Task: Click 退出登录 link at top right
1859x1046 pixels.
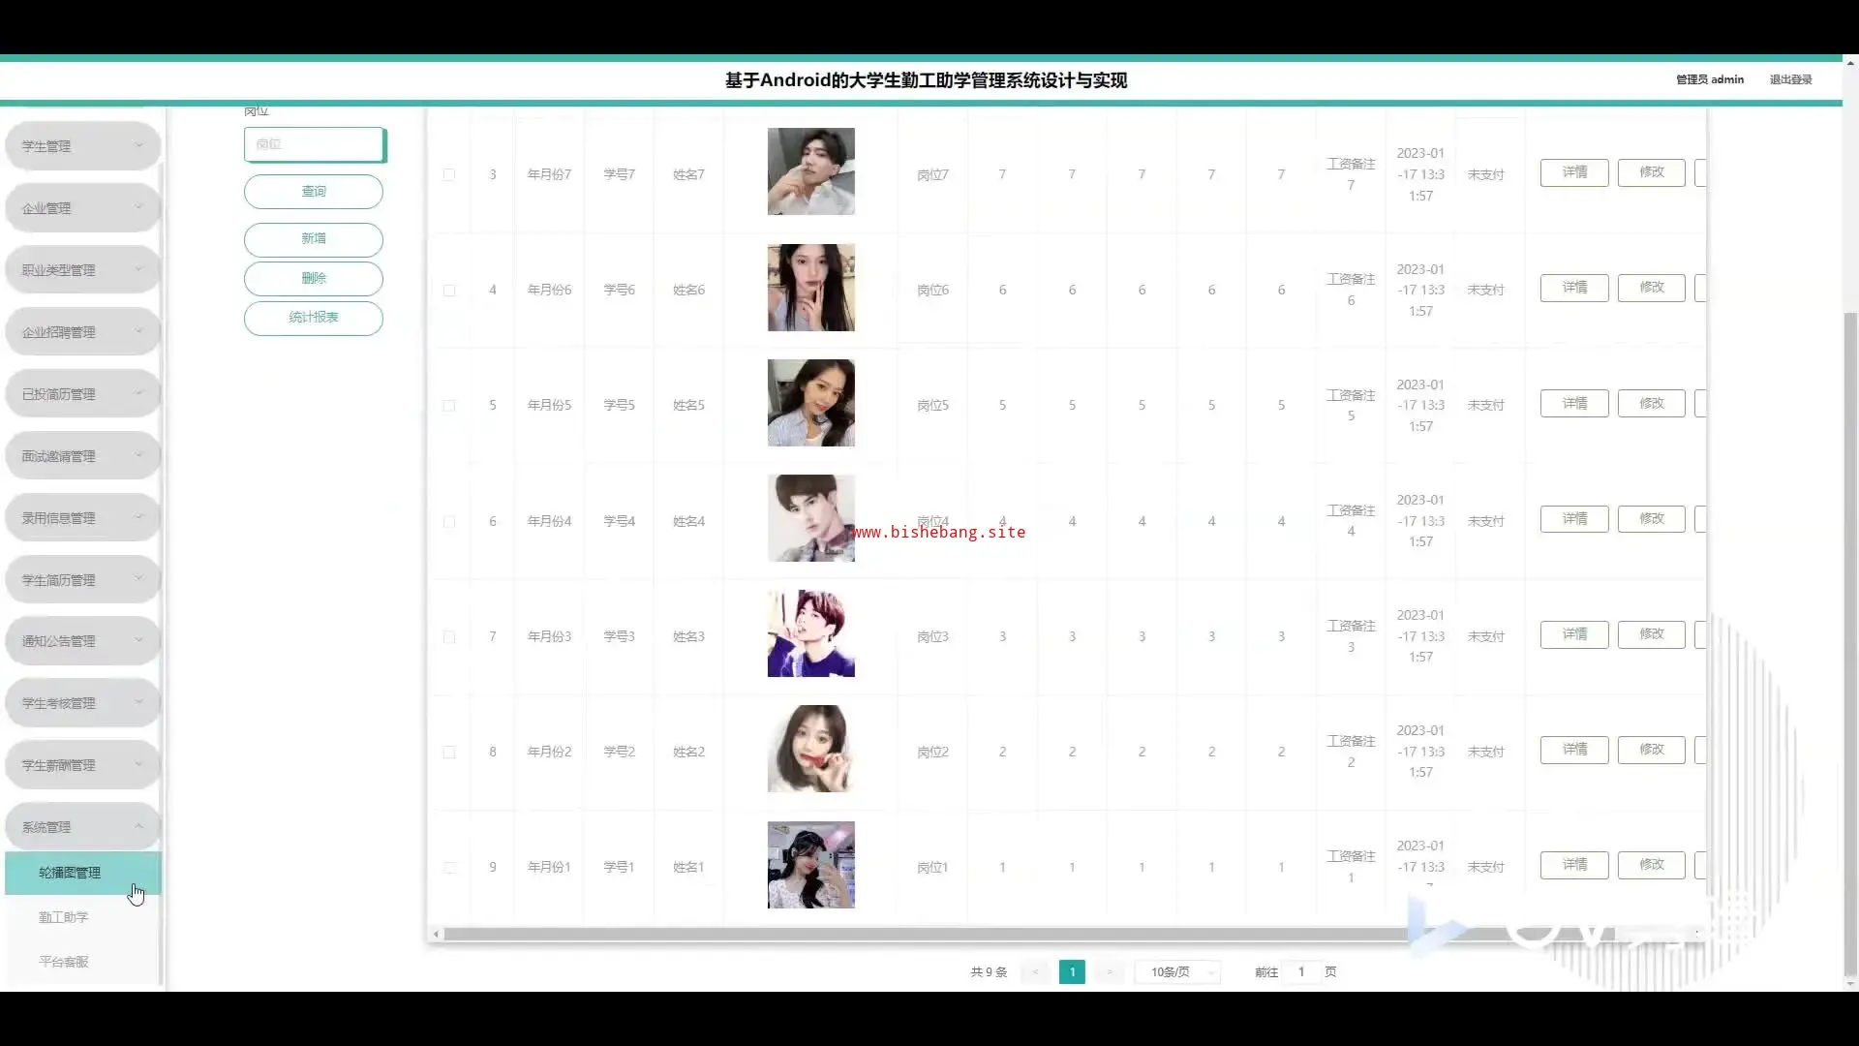Action: click(1790, 79)
